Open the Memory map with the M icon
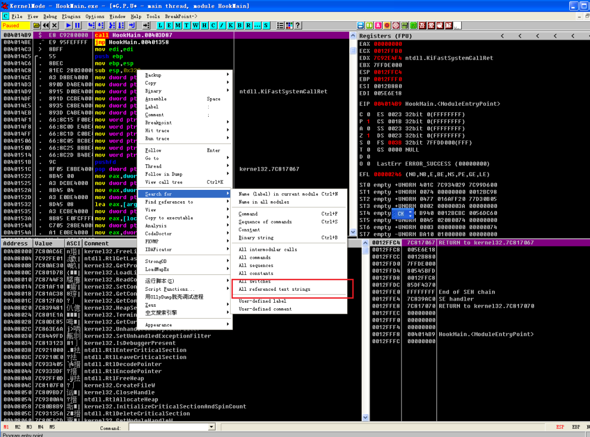 pos(178,26)
